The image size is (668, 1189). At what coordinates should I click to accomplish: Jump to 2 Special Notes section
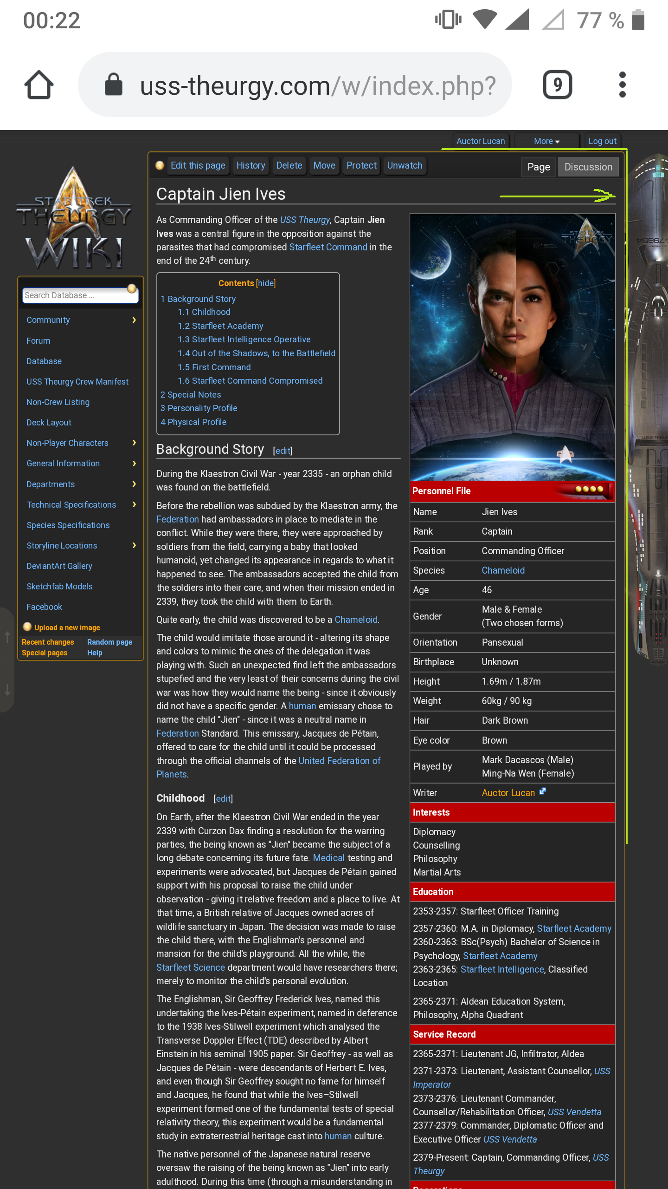point(191,395)
